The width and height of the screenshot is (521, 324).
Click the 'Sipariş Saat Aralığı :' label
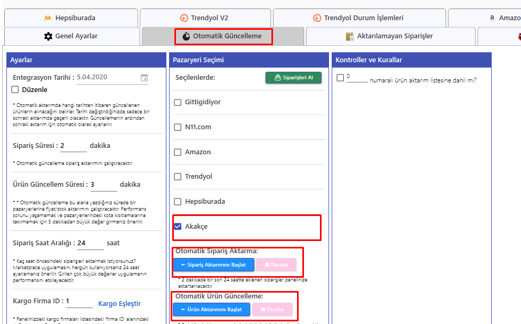44,243
